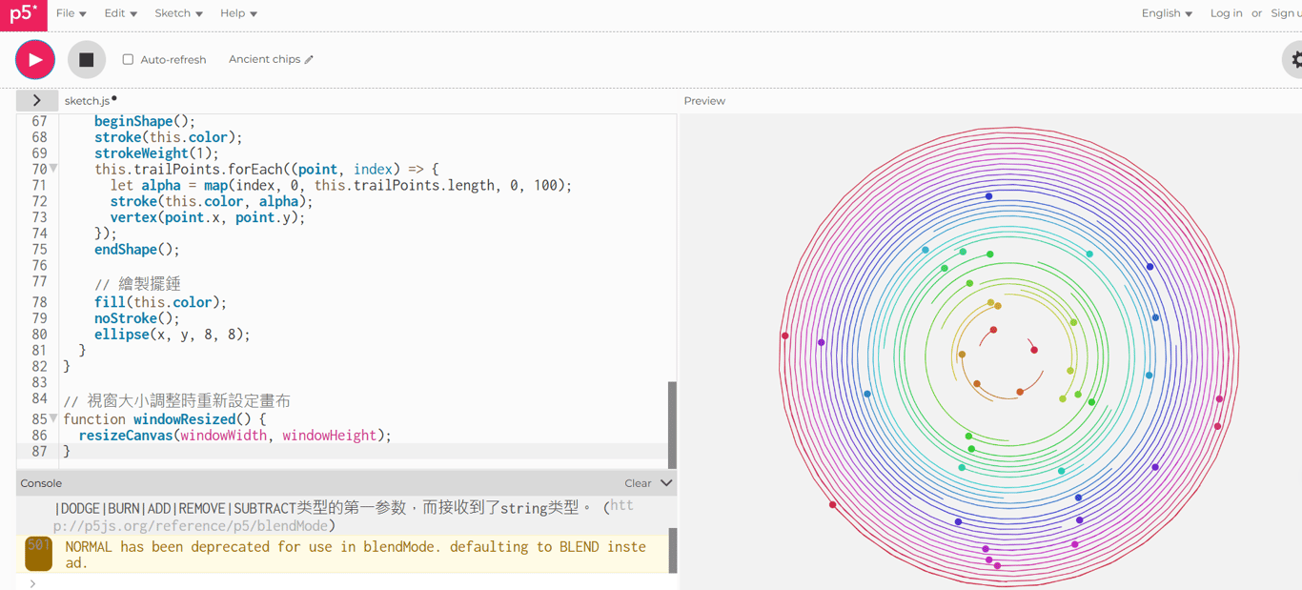
Task: Open the Help menu
Action: coord(239,13)
